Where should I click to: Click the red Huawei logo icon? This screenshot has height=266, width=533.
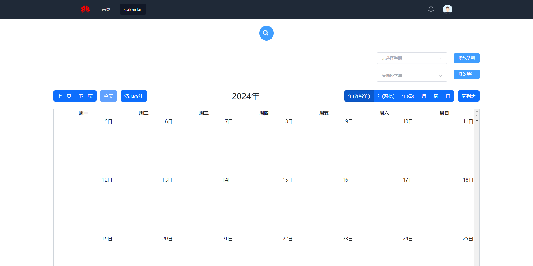coord(85,9)
